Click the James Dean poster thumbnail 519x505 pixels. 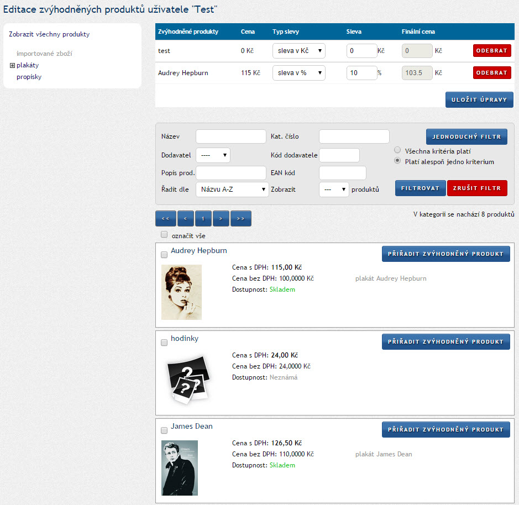click(x=180, y=467)
